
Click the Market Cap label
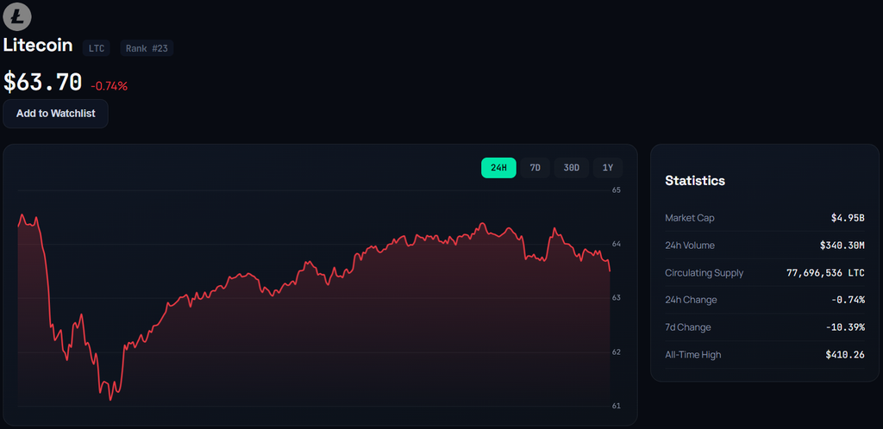[690, 218]
